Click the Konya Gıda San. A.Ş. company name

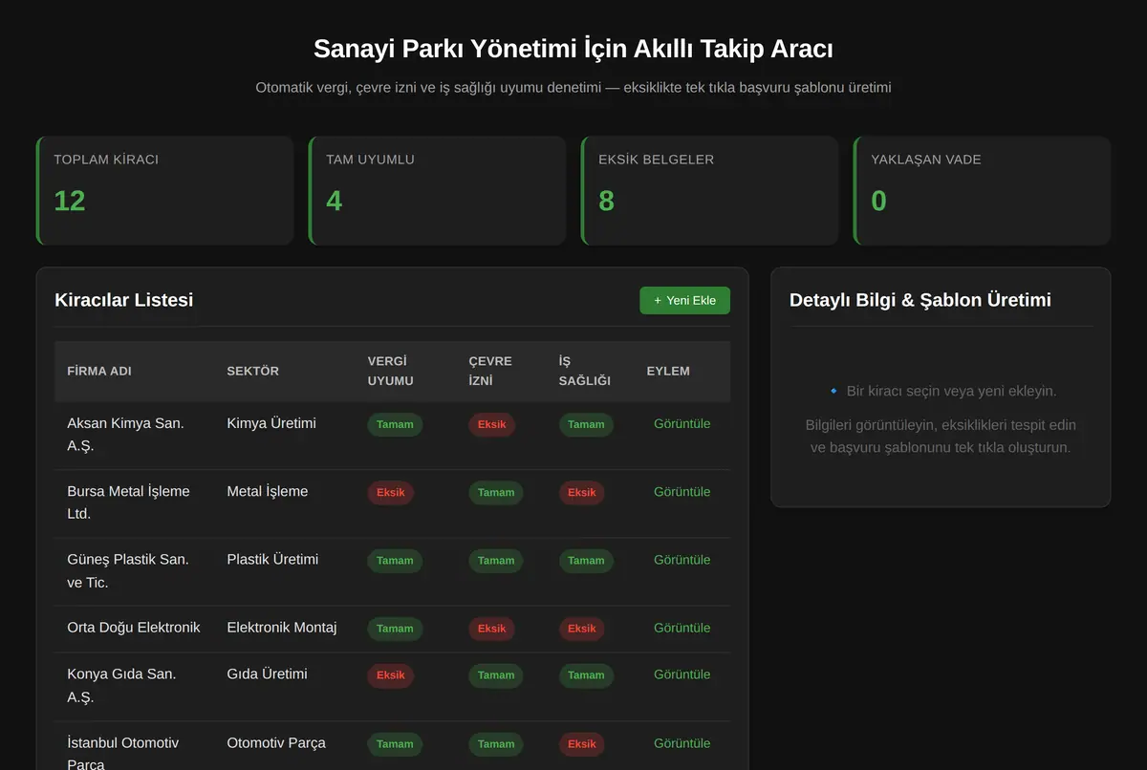coord(121,685)
